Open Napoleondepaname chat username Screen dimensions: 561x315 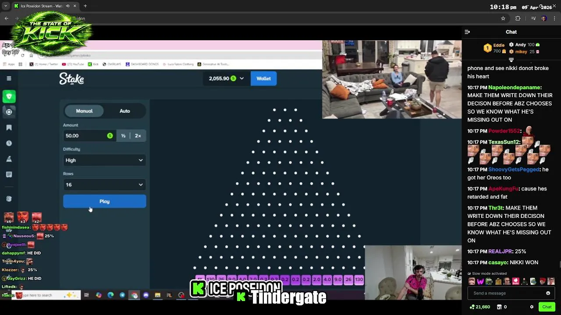[514, 87]
